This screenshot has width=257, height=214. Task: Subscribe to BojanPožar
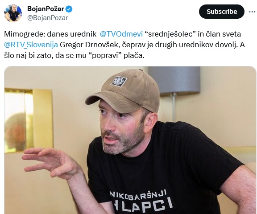(x=222, y=12)
